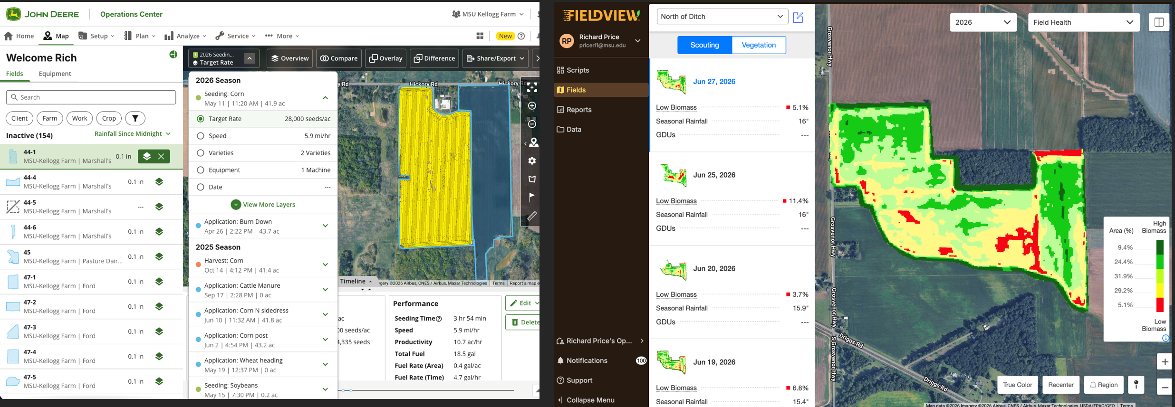
Task: Click the filter funnel button
Action: 135,118
